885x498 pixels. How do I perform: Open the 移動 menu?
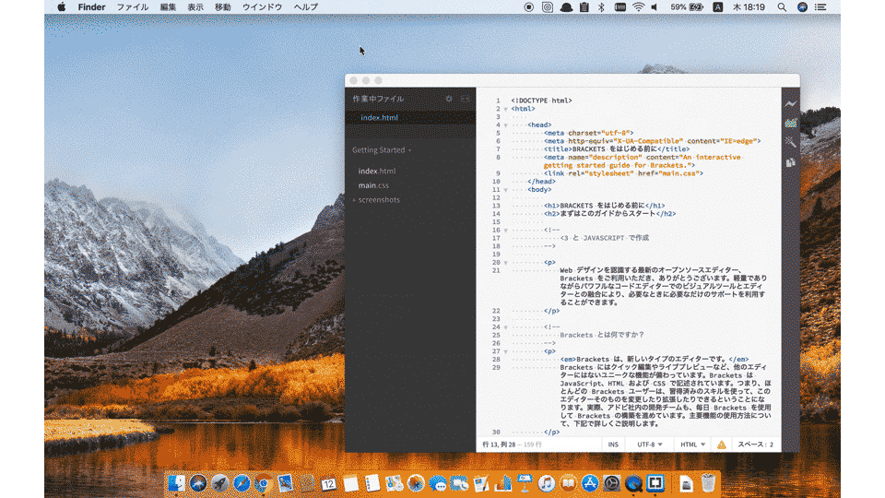223,7
